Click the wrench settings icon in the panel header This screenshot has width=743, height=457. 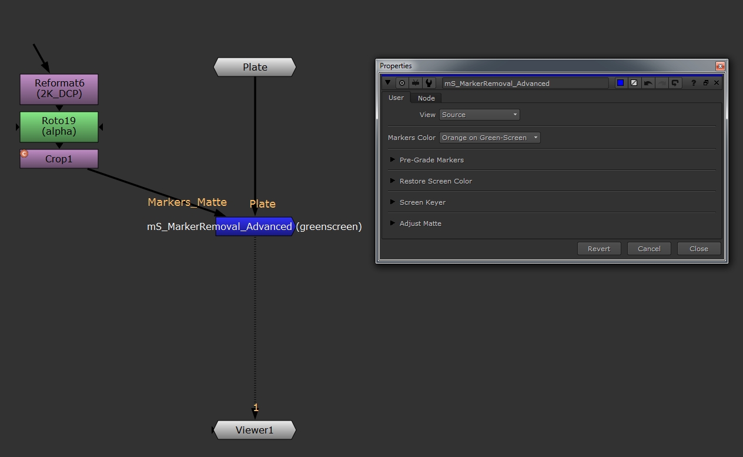429,83
